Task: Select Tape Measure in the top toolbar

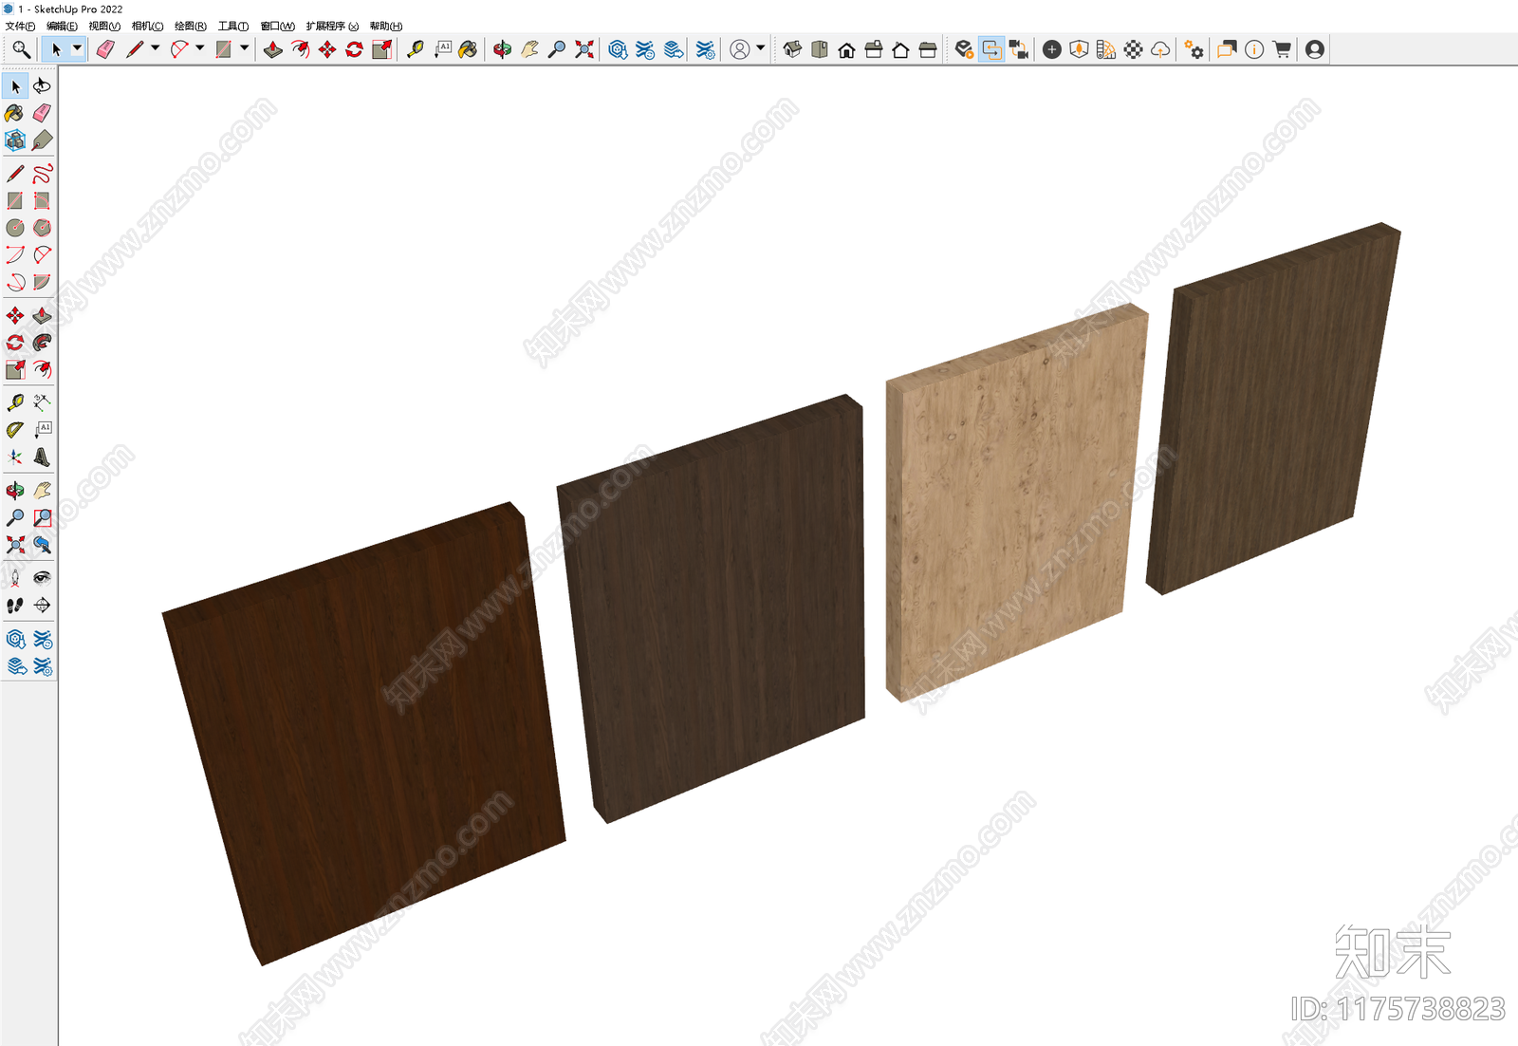Action: [416, 49]
